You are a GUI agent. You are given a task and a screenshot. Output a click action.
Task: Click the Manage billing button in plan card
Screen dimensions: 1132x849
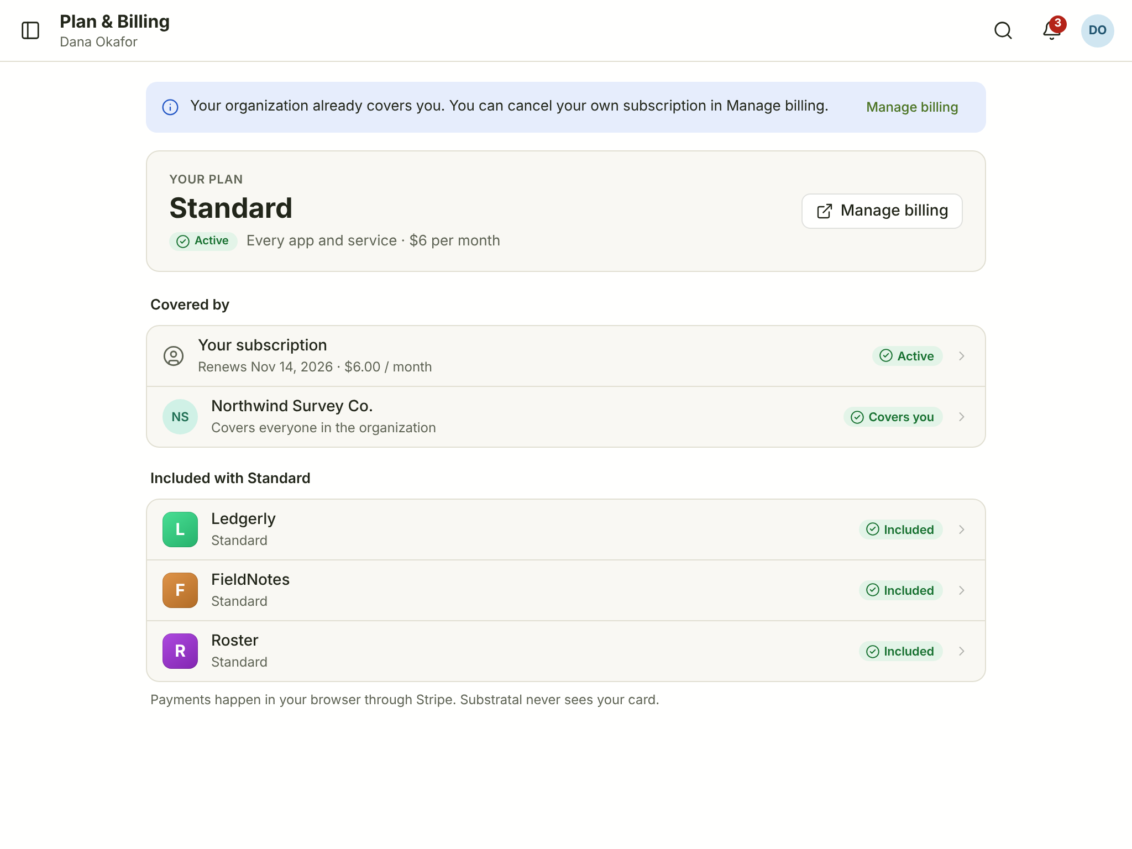click(x=882, y=211)
